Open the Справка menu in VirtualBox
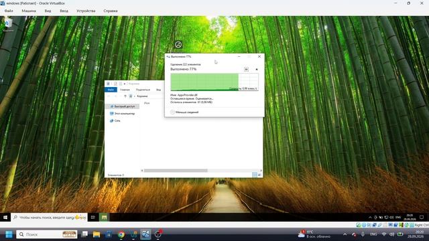This screenshot has width=429, height=241. tap(111, 11)
